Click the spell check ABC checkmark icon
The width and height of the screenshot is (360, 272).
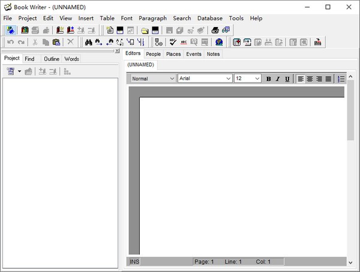click(x=173, y=42)
